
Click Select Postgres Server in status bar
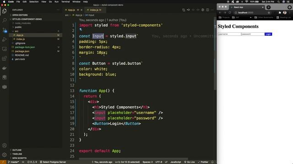[x=53, y=162]
